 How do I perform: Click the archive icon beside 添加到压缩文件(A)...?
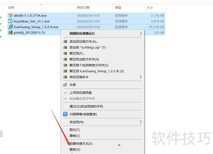pyautogui.click(x=65, y=42)
